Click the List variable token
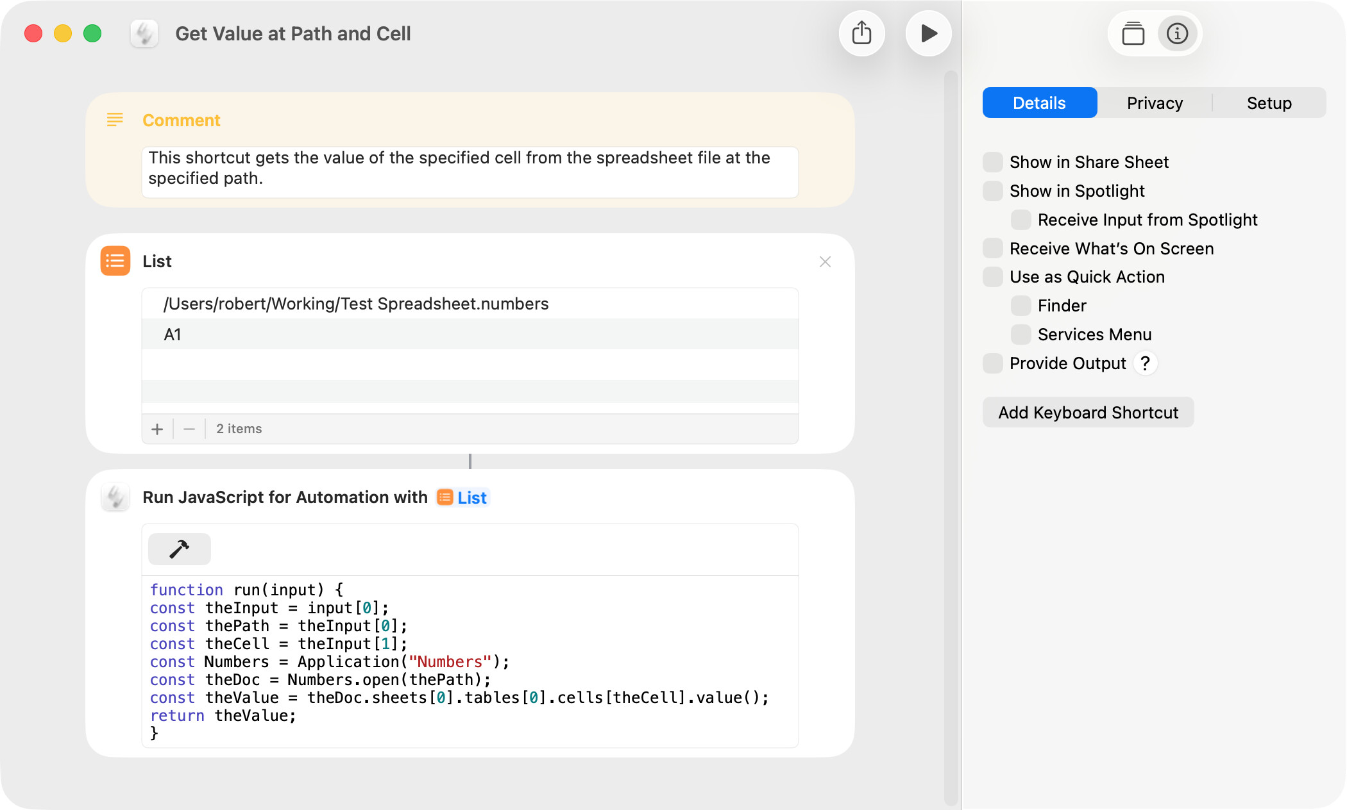This screenshot has width=1347, height=810. (463, 498)
